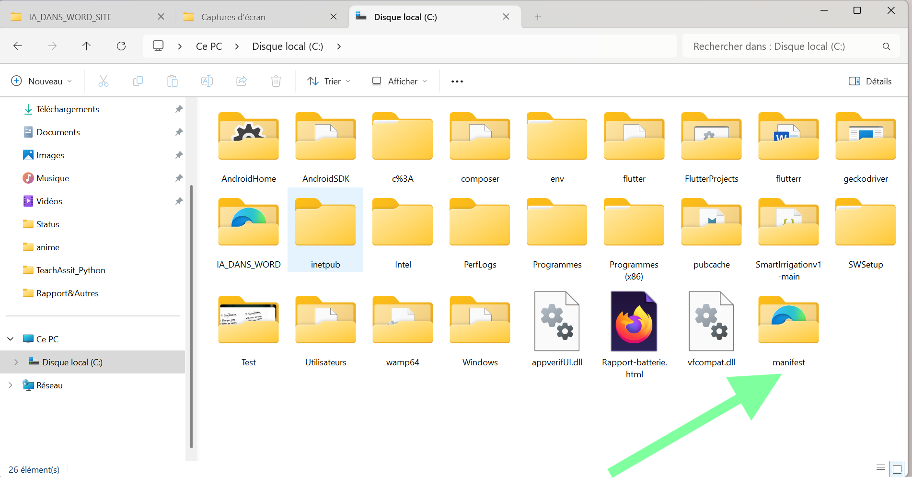Open Vidéos in sidebar
The height and width of the screenshot is (478, 912).
pos(49,201)
